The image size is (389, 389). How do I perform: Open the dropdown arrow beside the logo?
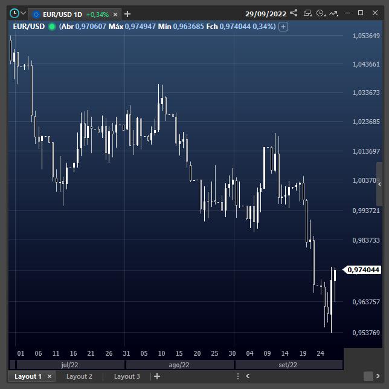coord(24,13)
